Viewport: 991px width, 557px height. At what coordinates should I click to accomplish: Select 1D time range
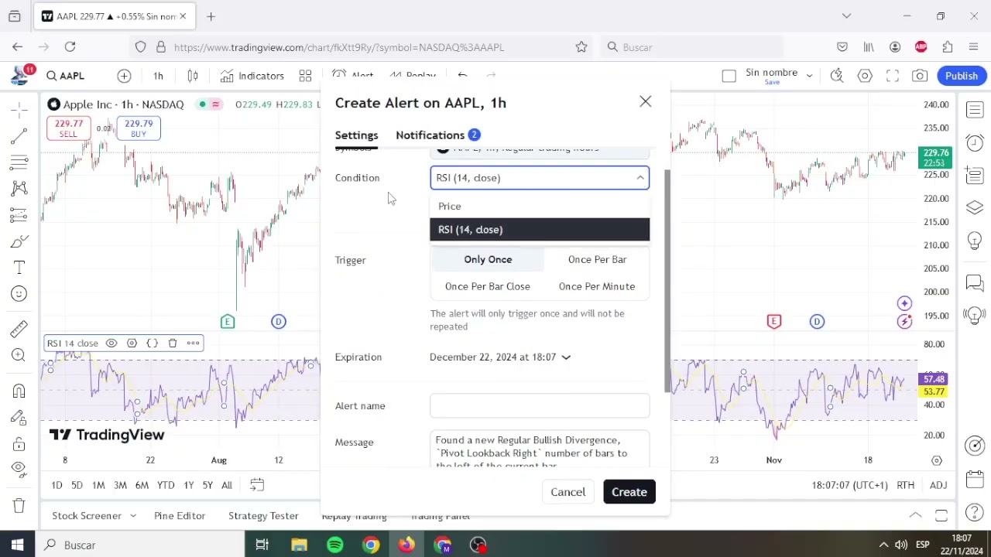tap(57, 485)
